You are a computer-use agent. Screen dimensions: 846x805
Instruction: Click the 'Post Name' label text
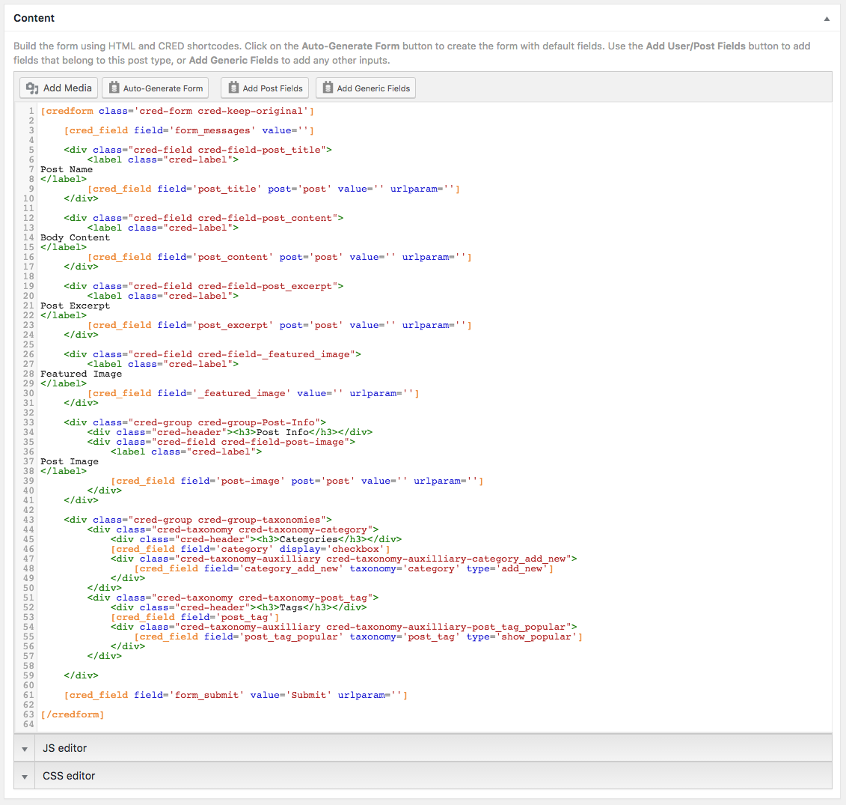(x=67, y=169)
